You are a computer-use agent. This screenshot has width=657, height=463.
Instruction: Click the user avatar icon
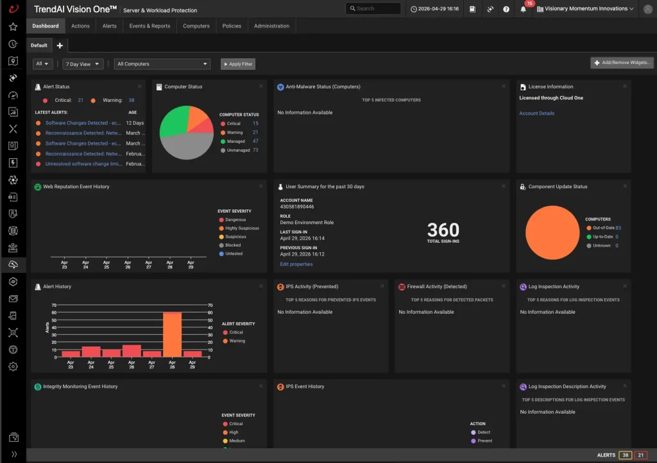pos(648,9)
